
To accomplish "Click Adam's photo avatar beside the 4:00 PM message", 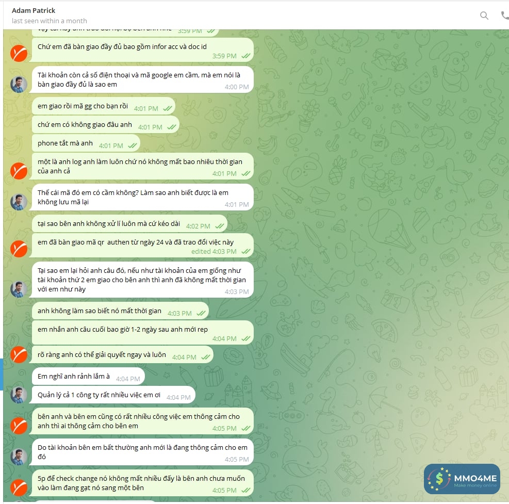I will tap(19, 85).
